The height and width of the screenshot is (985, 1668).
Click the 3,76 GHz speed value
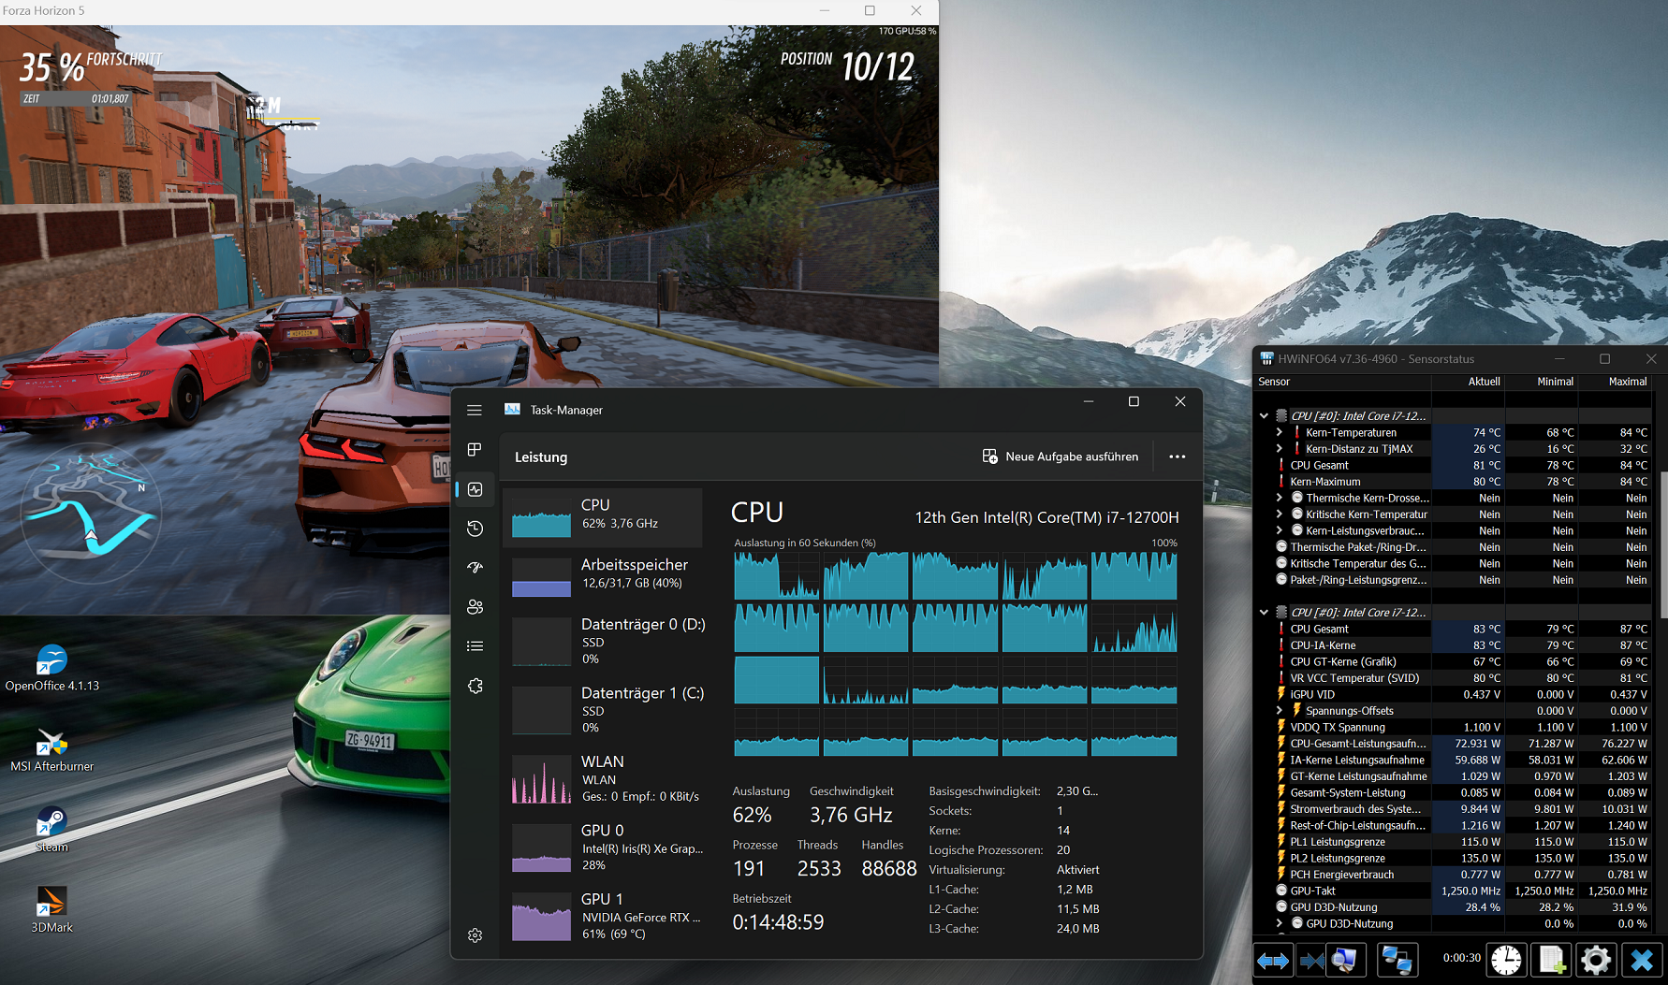coord(851,815)
